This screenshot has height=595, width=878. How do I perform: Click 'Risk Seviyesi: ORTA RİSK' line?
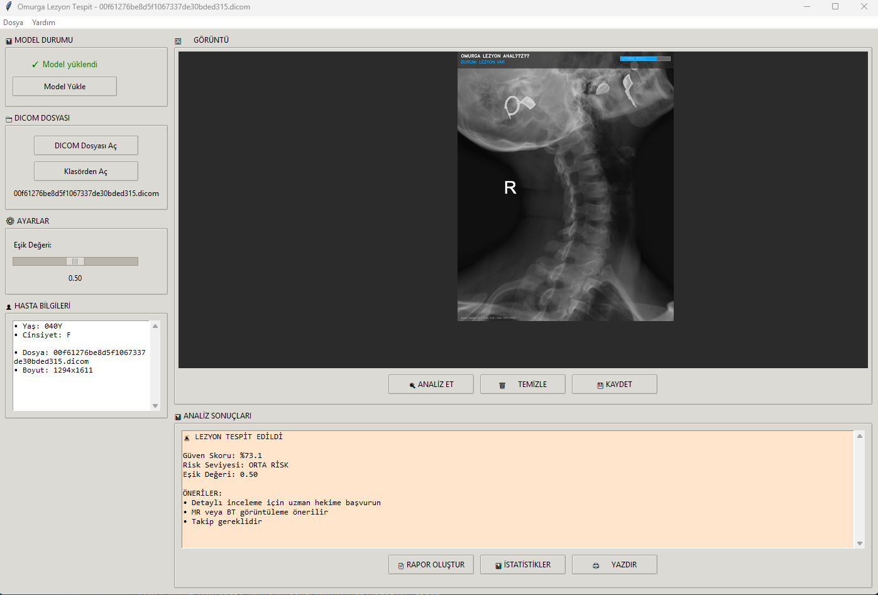236,465
